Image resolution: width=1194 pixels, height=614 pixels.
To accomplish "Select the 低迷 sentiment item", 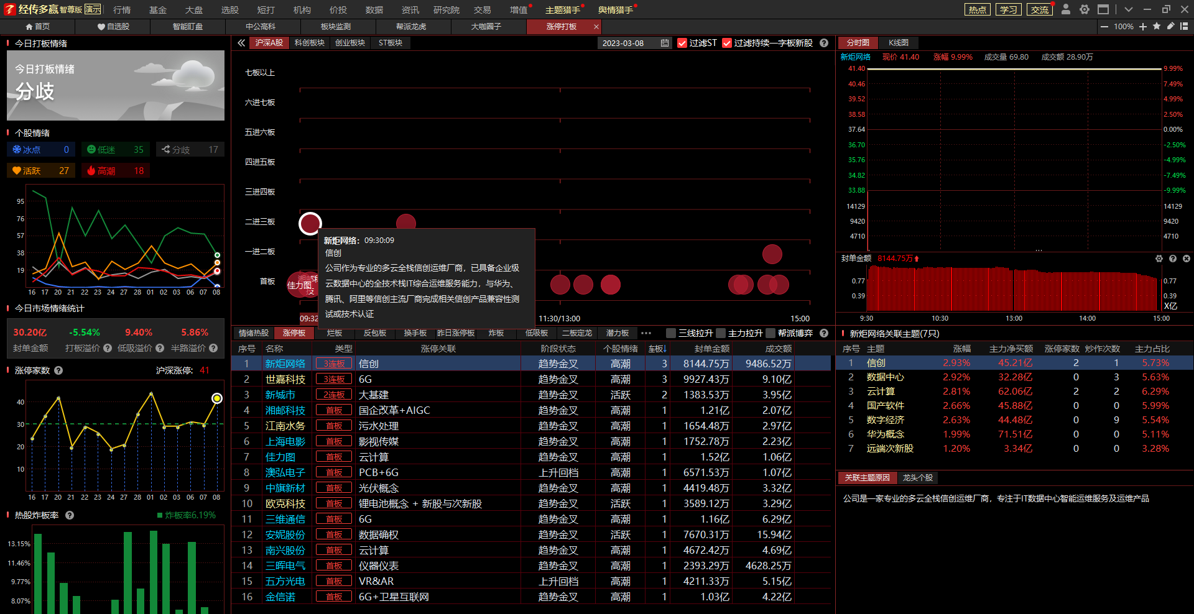I will pos(116,150).
